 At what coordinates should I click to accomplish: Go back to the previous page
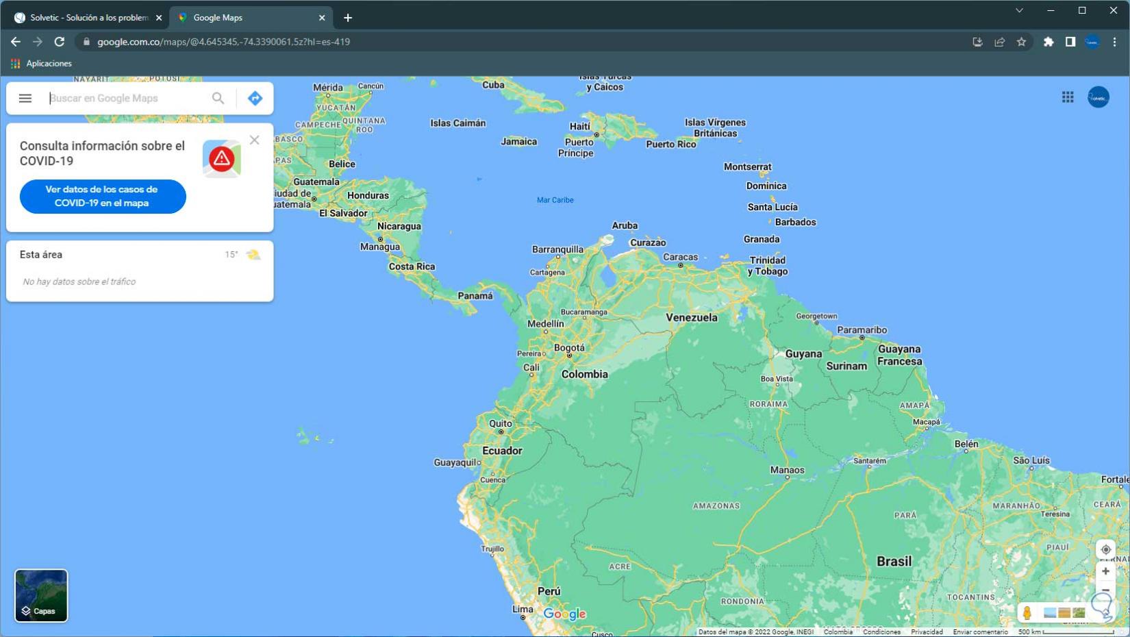[x=16, y=42]
